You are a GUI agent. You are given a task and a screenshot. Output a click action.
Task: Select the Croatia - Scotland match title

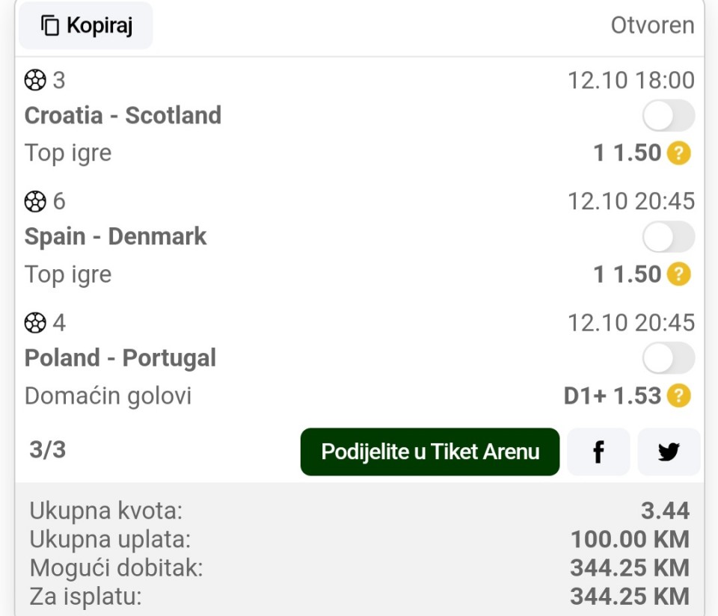[x=123, y=116]
